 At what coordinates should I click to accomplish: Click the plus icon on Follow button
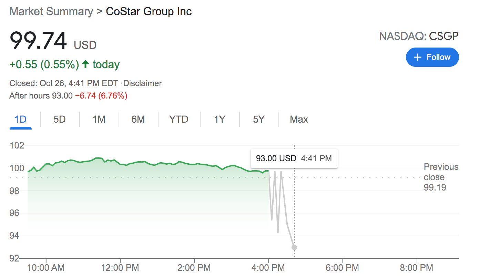pyautogui.click(x=418, y=57)
